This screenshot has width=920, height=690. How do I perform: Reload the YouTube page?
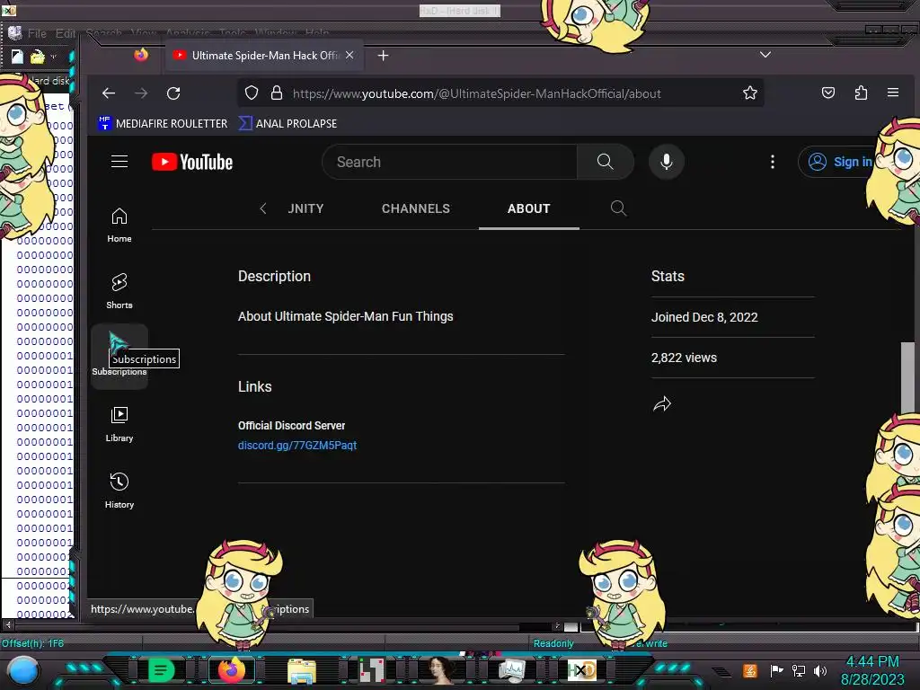[173, 93]
